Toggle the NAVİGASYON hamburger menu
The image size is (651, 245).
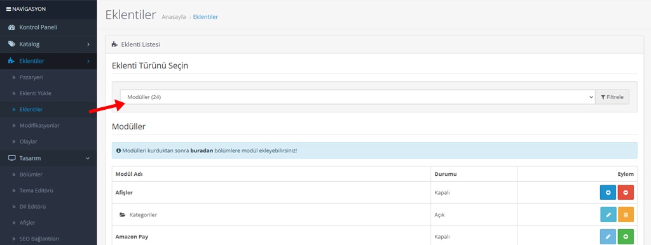(26, 9)
